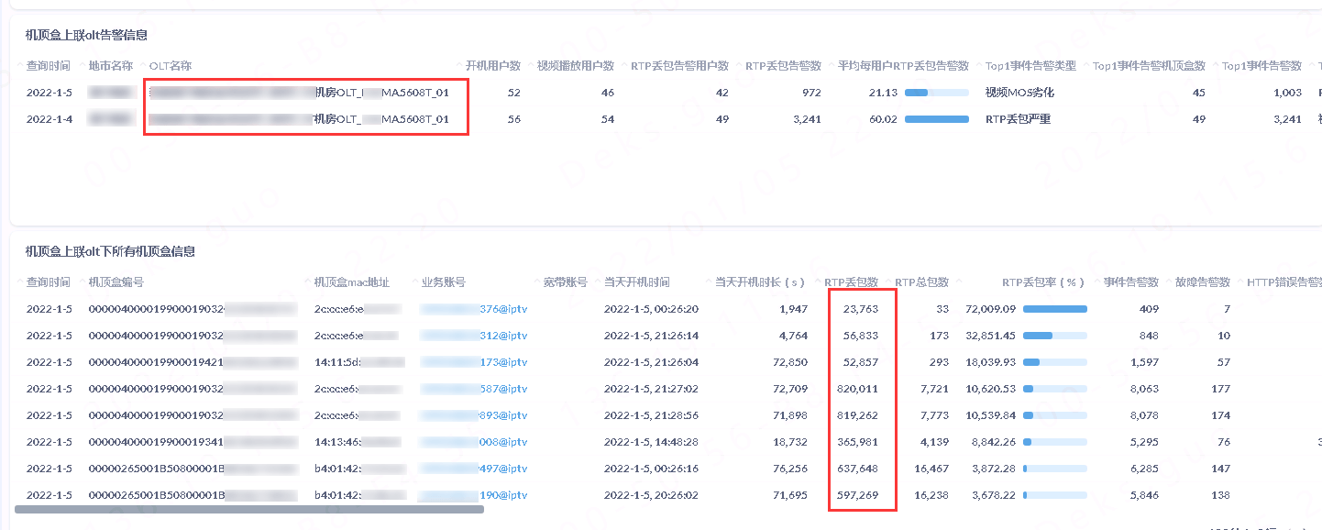The height and width of the screenshot is (530, 1322).
Task: Sort by Top1事件告警类型 column header
Action: pos(1030,66)
